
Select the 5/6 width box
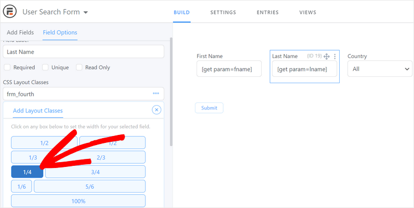(90, 187)
